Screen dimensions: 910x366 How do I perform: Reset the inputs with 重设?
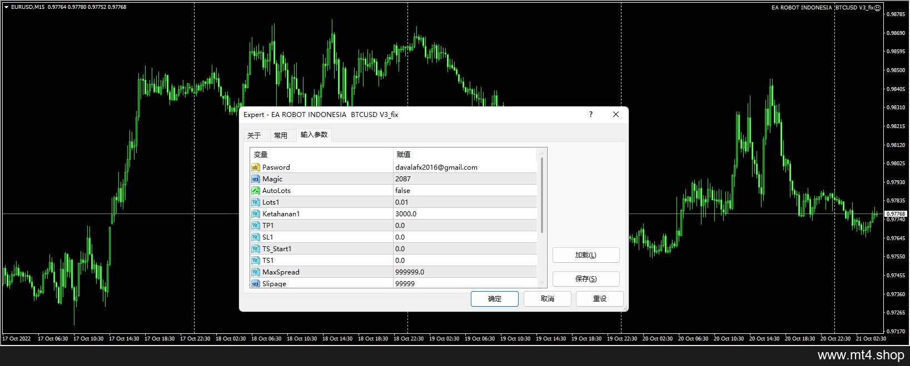pos(600,299)
